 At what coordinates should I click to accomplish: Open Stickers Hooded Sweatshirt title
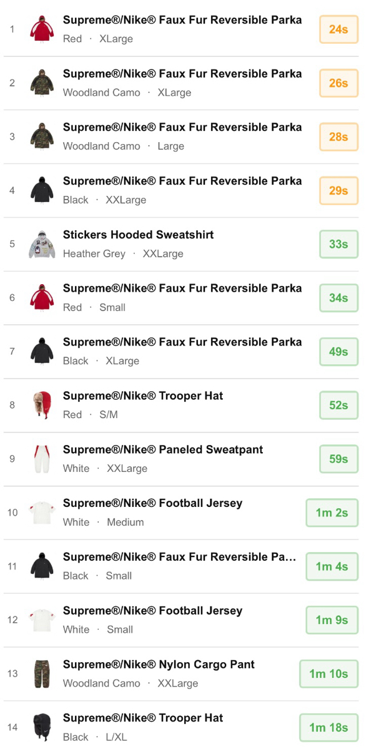click(138, 235)
